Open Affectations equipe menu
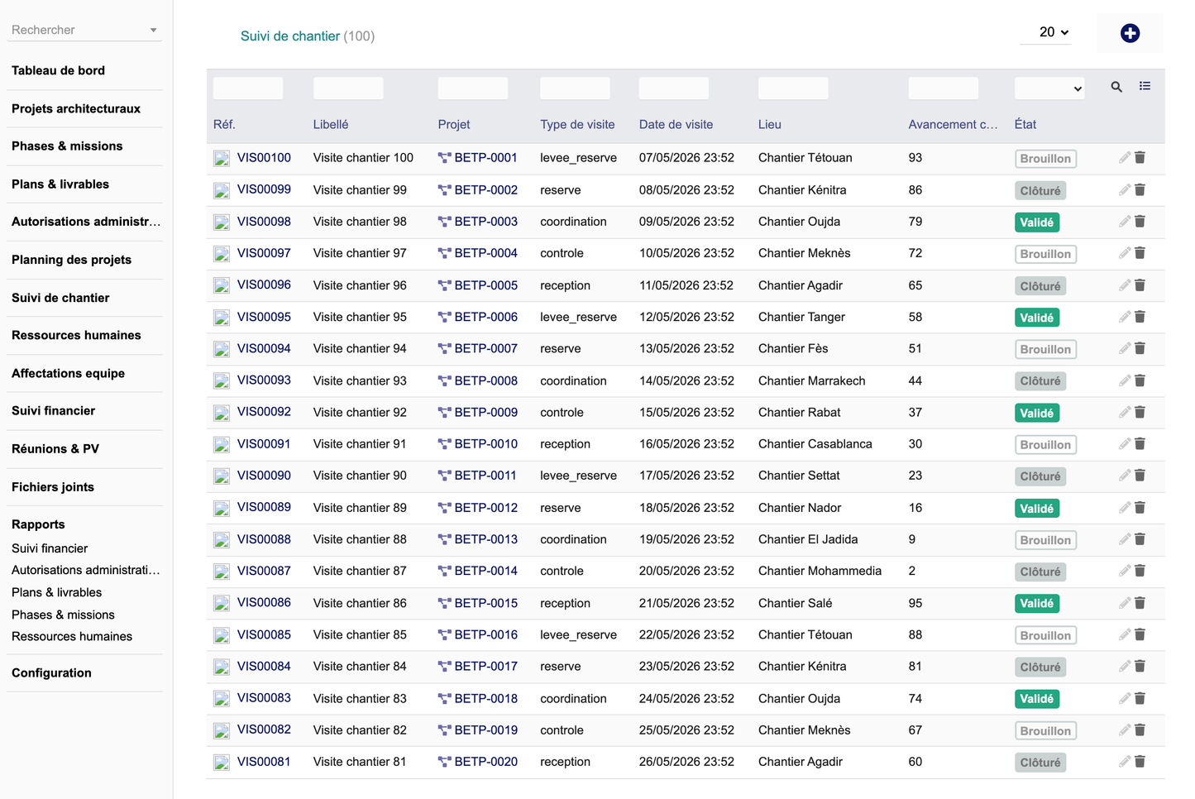1195x799 pixels. (68, 374)
